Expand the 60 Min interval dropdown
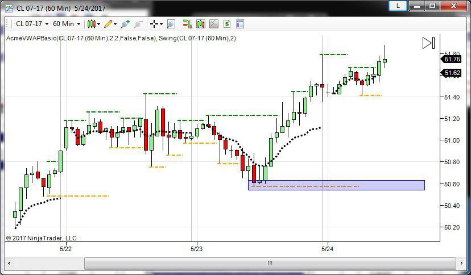 coord(66,24)
